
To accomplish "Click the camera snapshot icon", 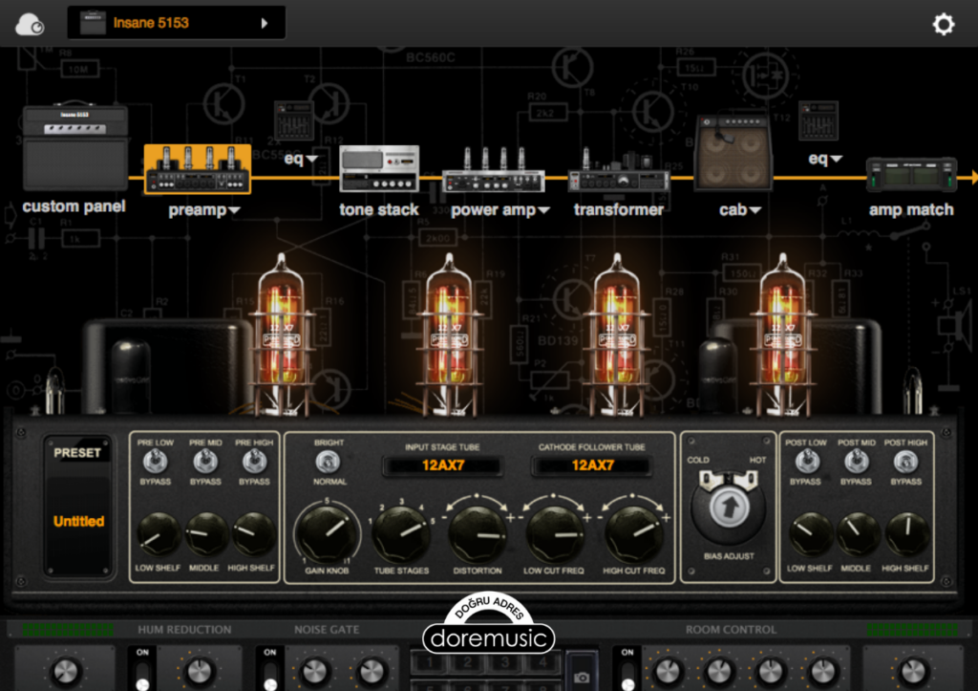I will click(579, 674).
